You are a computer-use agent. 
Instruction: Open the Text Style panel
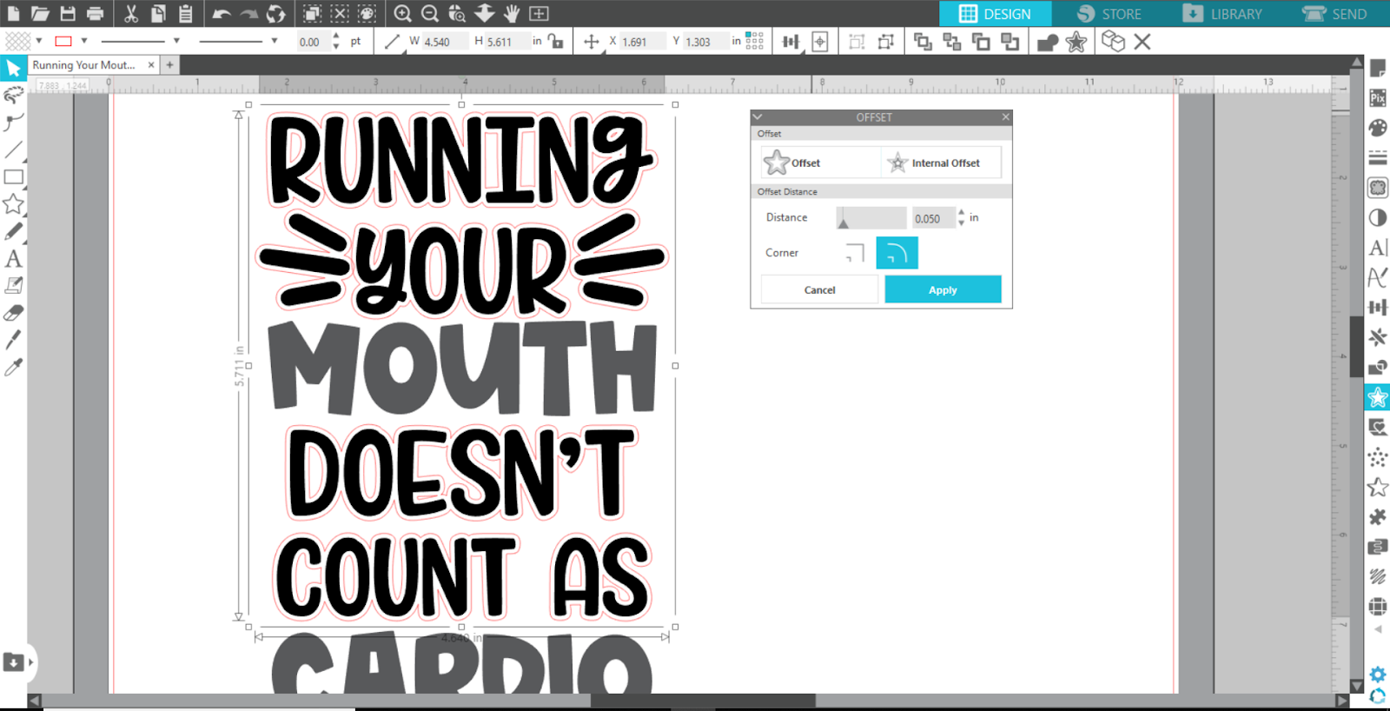(x=1378, y=248)
